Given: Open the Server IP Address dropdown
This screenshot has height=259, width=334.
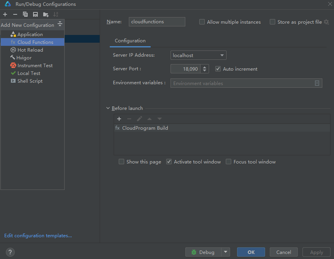Looking at the screenshot, I should point(222,56).
